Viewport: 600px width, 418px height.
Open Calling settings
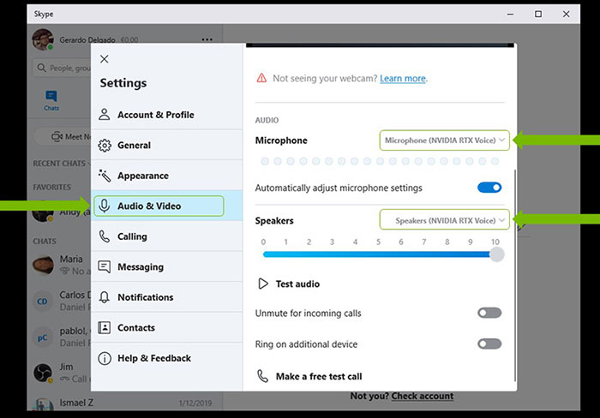pos(167,236)
